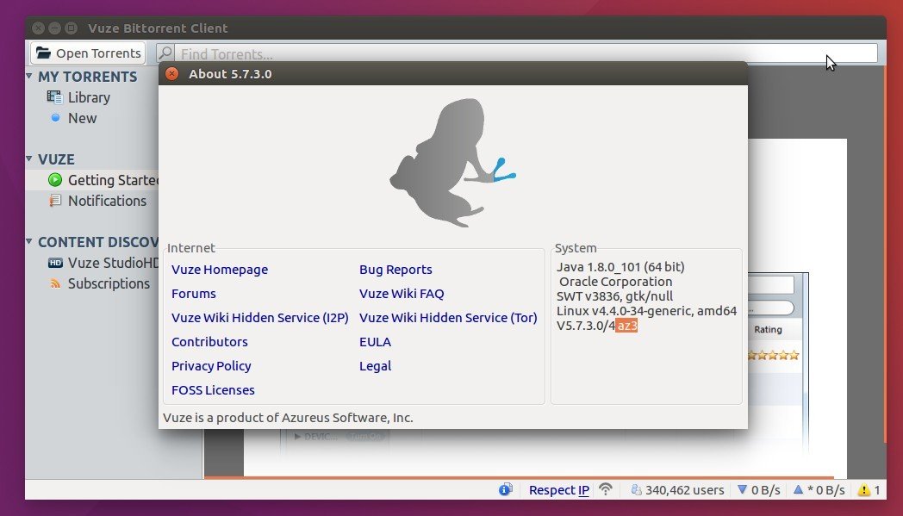Click the Notifications icon
Image resolution: width=903 pixels, height=516 pixels.
[55, 201]
